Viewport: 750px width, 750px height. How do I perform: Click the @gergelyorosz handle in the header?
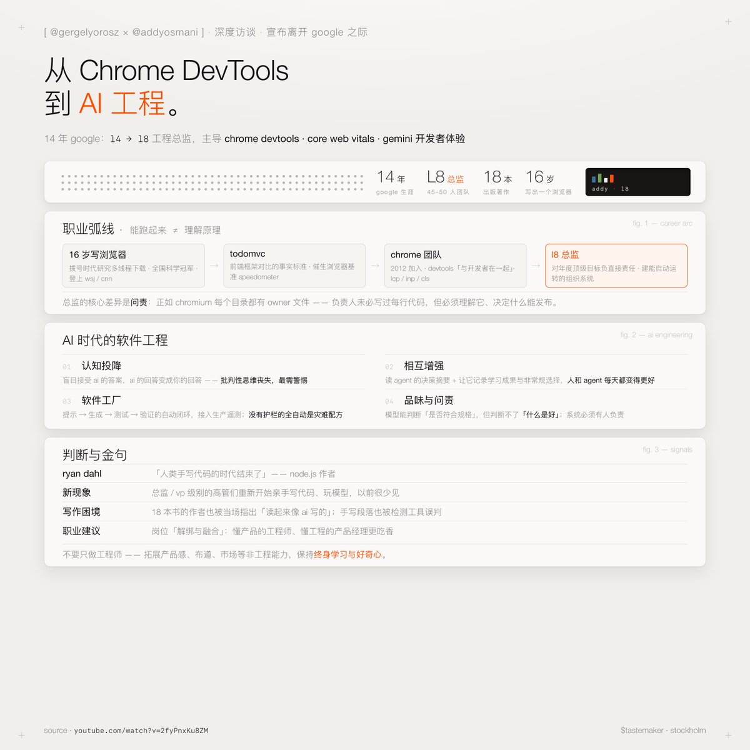click(84, 32)
